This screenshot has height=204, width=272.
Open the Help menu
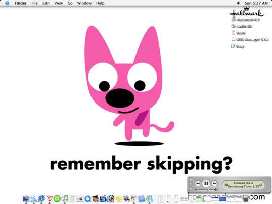pos(100,3)
